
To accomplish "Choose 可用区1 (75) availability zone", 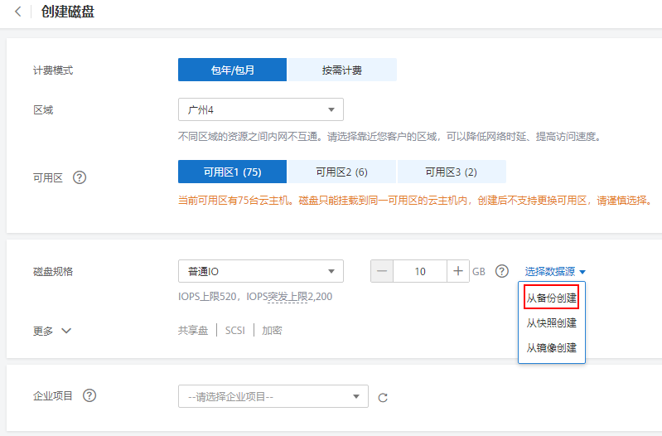I will pos(232,172).
